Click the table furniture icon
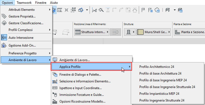Screen dimensions: 205x105 point(168,10)
